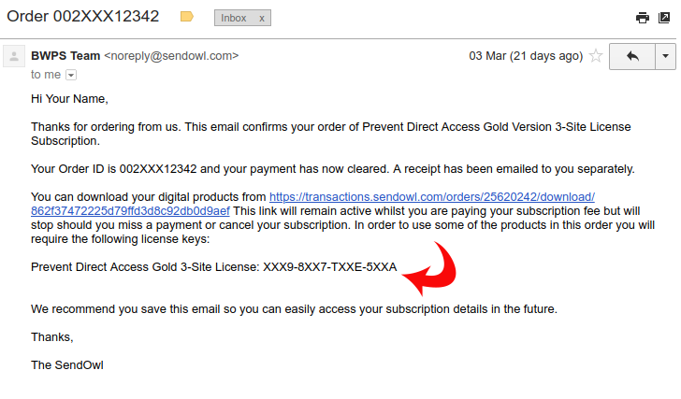Click the print email icon

pyautogui.click(x=643, y=18)
